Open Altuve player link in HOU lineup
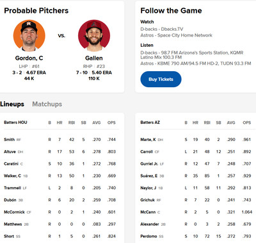The height and width of the screenshot is (243, 256). pos(10,152)
